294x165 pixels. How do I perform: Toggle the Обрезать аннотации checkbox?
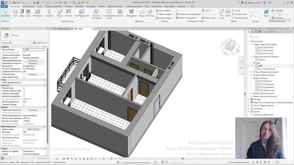[x=24, y=93]
